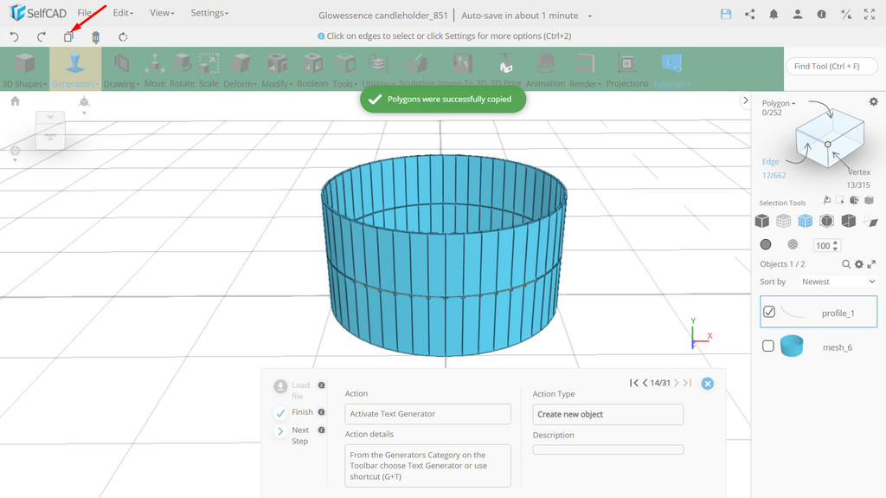Select the Rotate tool
Viewport: 886px width, 498px height.
click(x=182, y=70)
